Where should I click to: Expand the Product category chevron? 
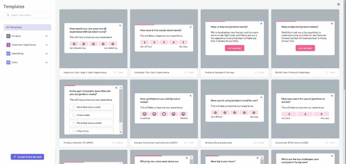46,36
